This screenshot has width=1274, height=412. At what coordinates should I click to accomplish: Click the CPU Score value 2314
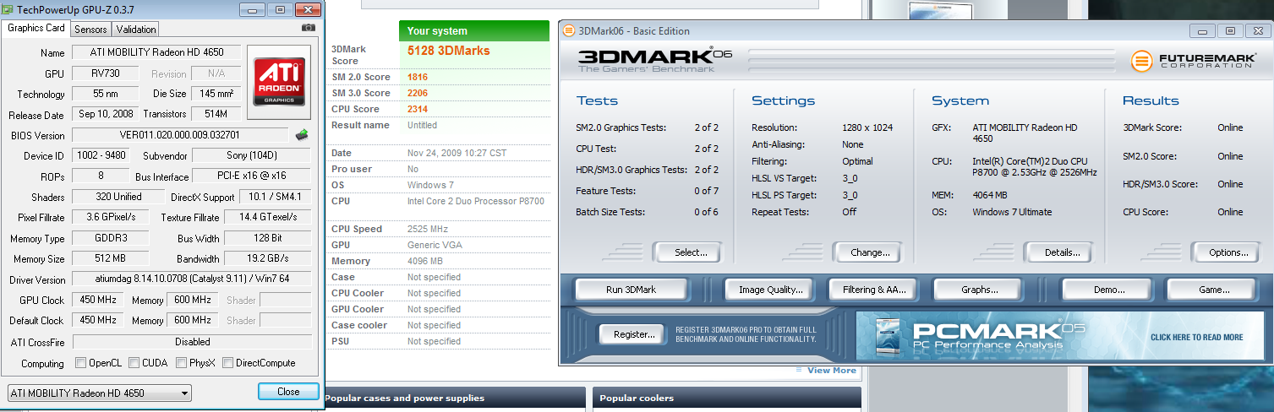(418, 109)
